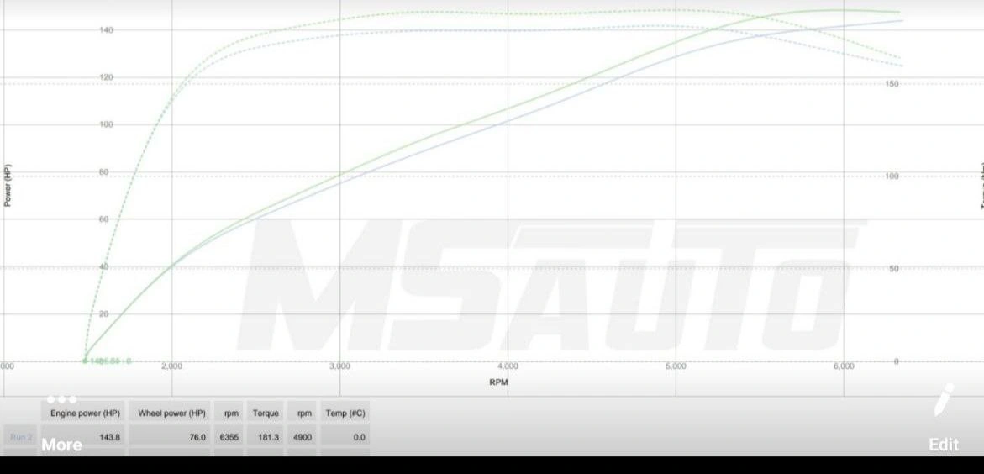Select the 6355 rpm value

[x=229, y=437]
